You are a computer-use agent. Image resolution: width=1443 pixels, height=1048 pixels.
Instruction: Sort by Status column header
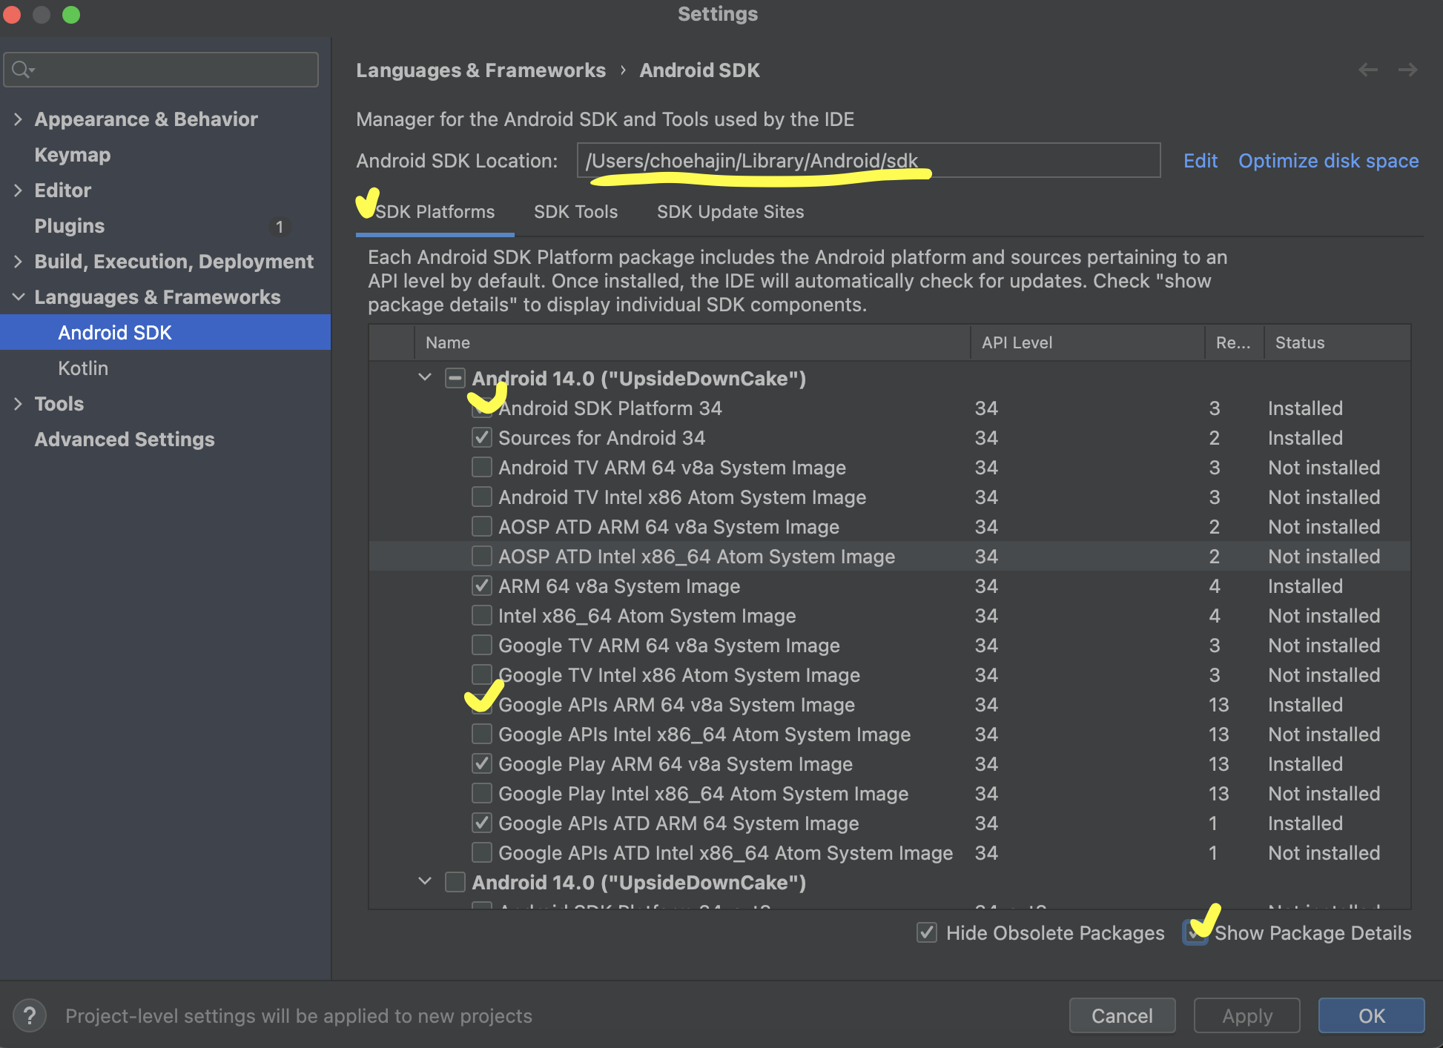(x=1338, y=342)
